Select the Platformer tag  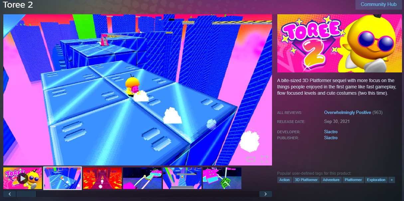click(x=353, y=180)
